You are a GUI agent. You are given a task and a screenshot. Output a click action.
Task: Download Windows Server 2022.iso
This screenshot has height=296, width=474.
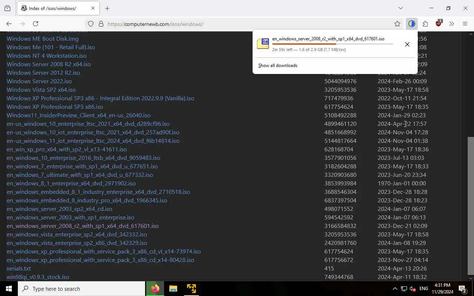[x=39, y=81]
